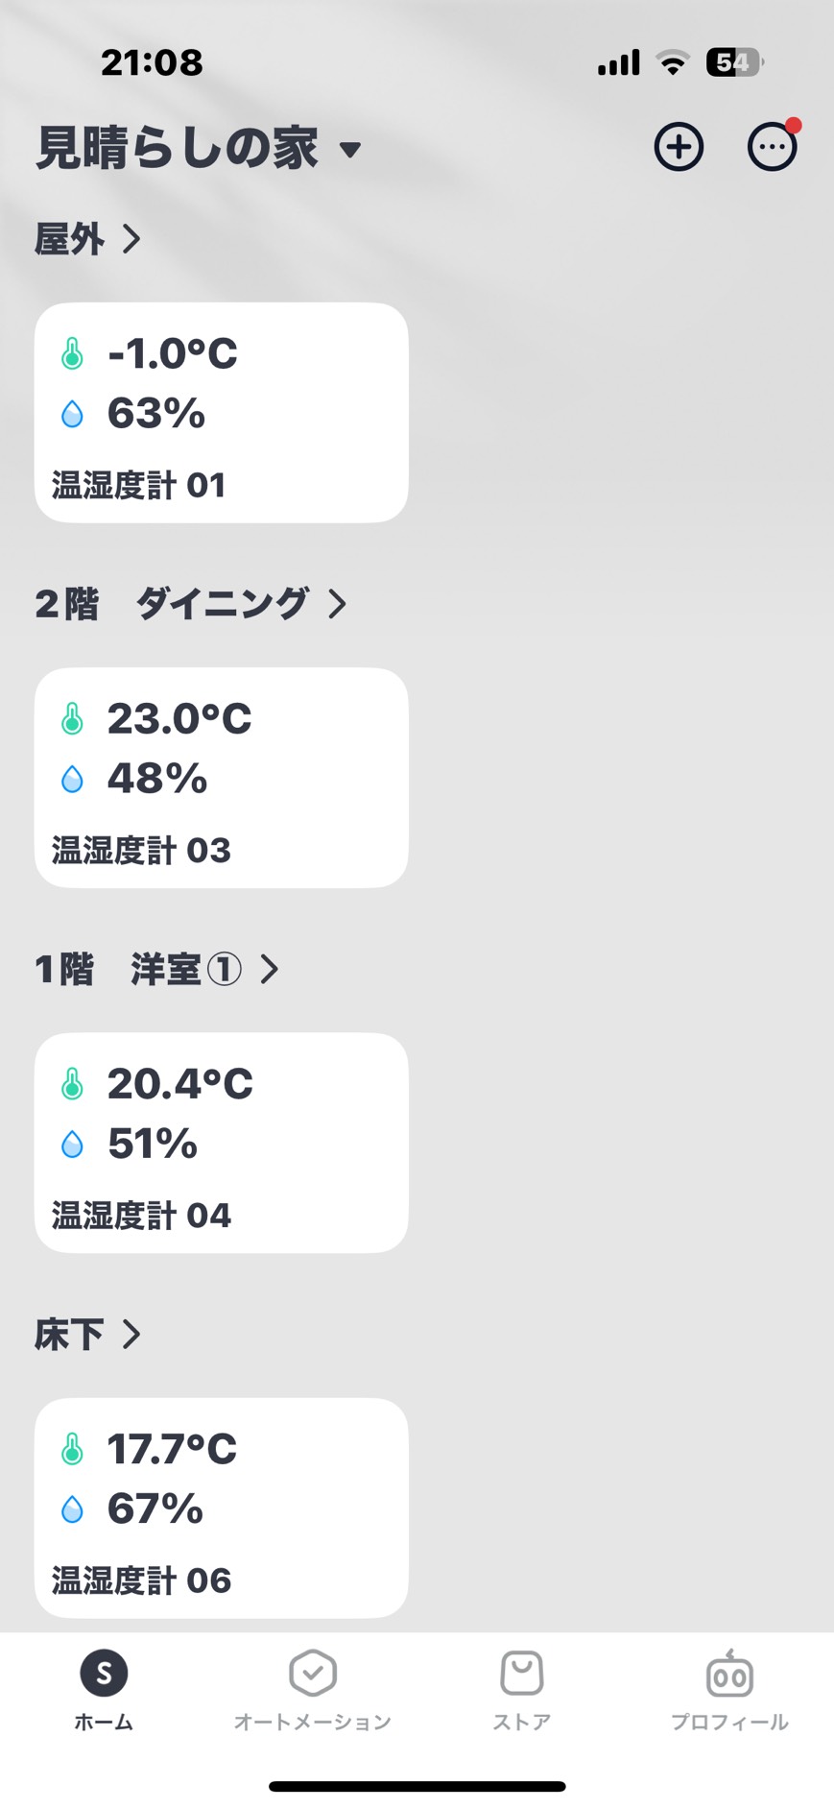Screen dimensions: 834x1809
Task: Tap thermometer icon on 温湿度計 01 card
Action: click(x=72, y=353)
